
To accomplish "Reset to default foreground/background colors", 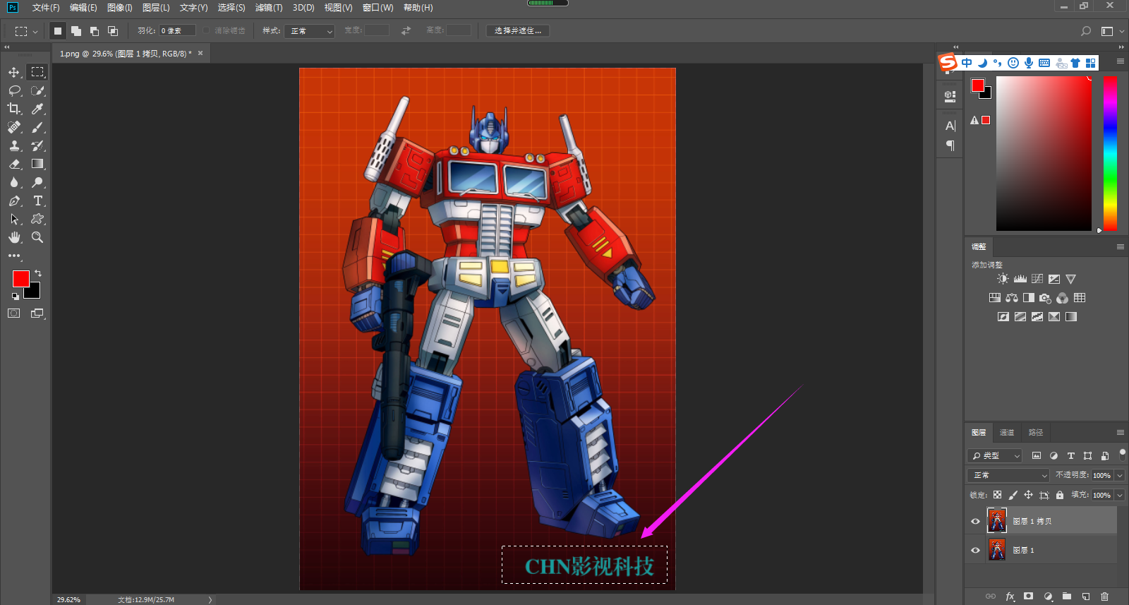I will tap(16, 296).
